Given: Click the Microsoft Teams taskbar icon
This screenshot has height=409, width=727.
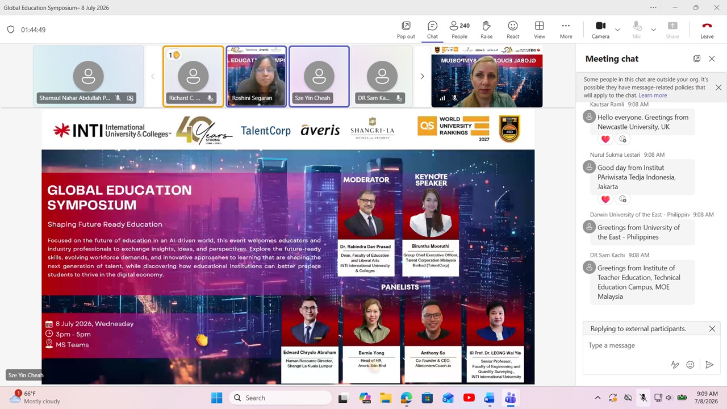Looking at the screenshot, I should click(510, 398).
